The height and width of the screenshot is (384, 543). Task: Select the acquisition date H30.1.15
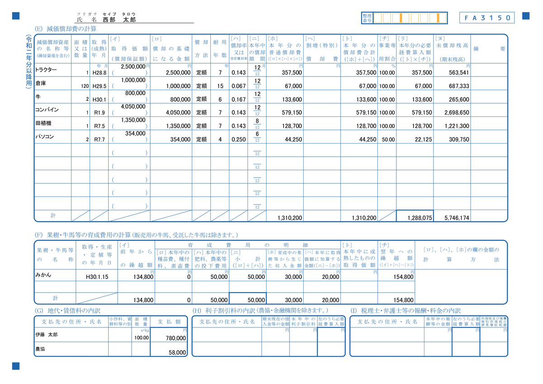[97, 276]
